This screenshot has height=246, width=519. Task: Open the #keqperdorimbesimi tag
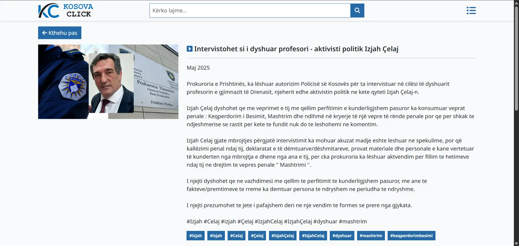click(x=411, y=235)
